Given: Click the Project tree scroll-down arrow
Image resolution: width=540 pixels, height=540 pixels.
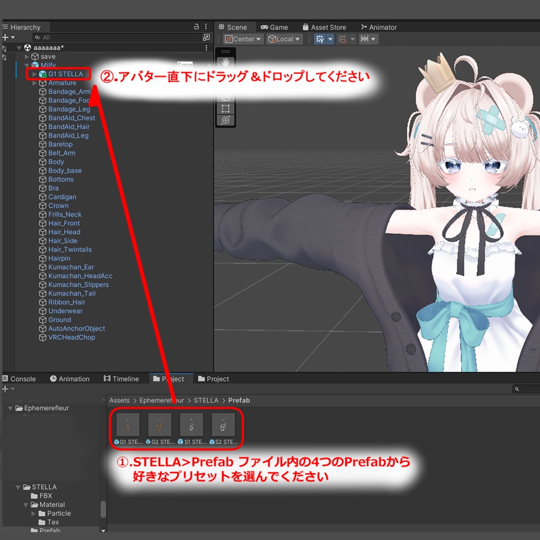Looking at the screenshot, I should tap(103, 531).
